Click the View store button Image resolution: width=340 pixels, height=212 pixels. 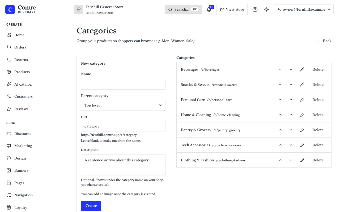click(x=232, y=10)
